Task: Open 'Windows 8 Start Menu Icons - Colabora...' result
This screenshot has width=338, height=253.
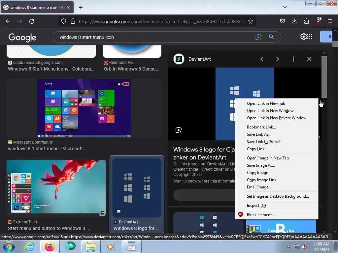Action: pos(51,69)
